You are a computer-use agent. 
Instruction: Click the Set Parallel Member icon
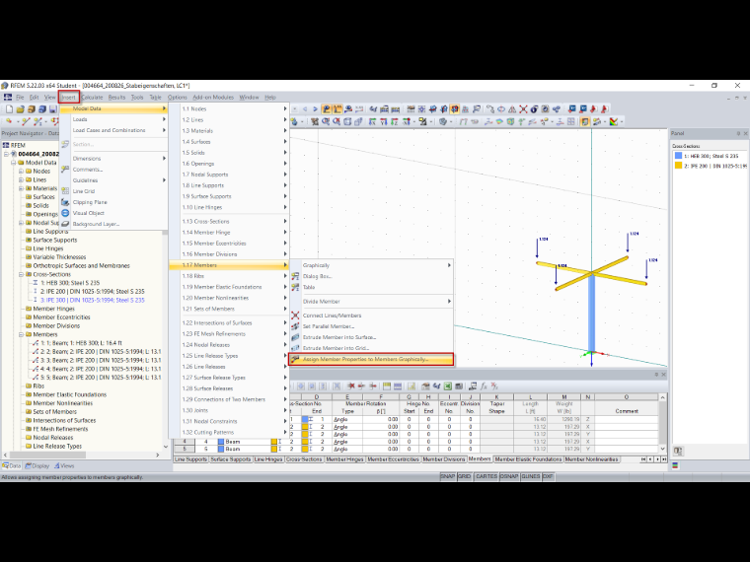[295, 326]
